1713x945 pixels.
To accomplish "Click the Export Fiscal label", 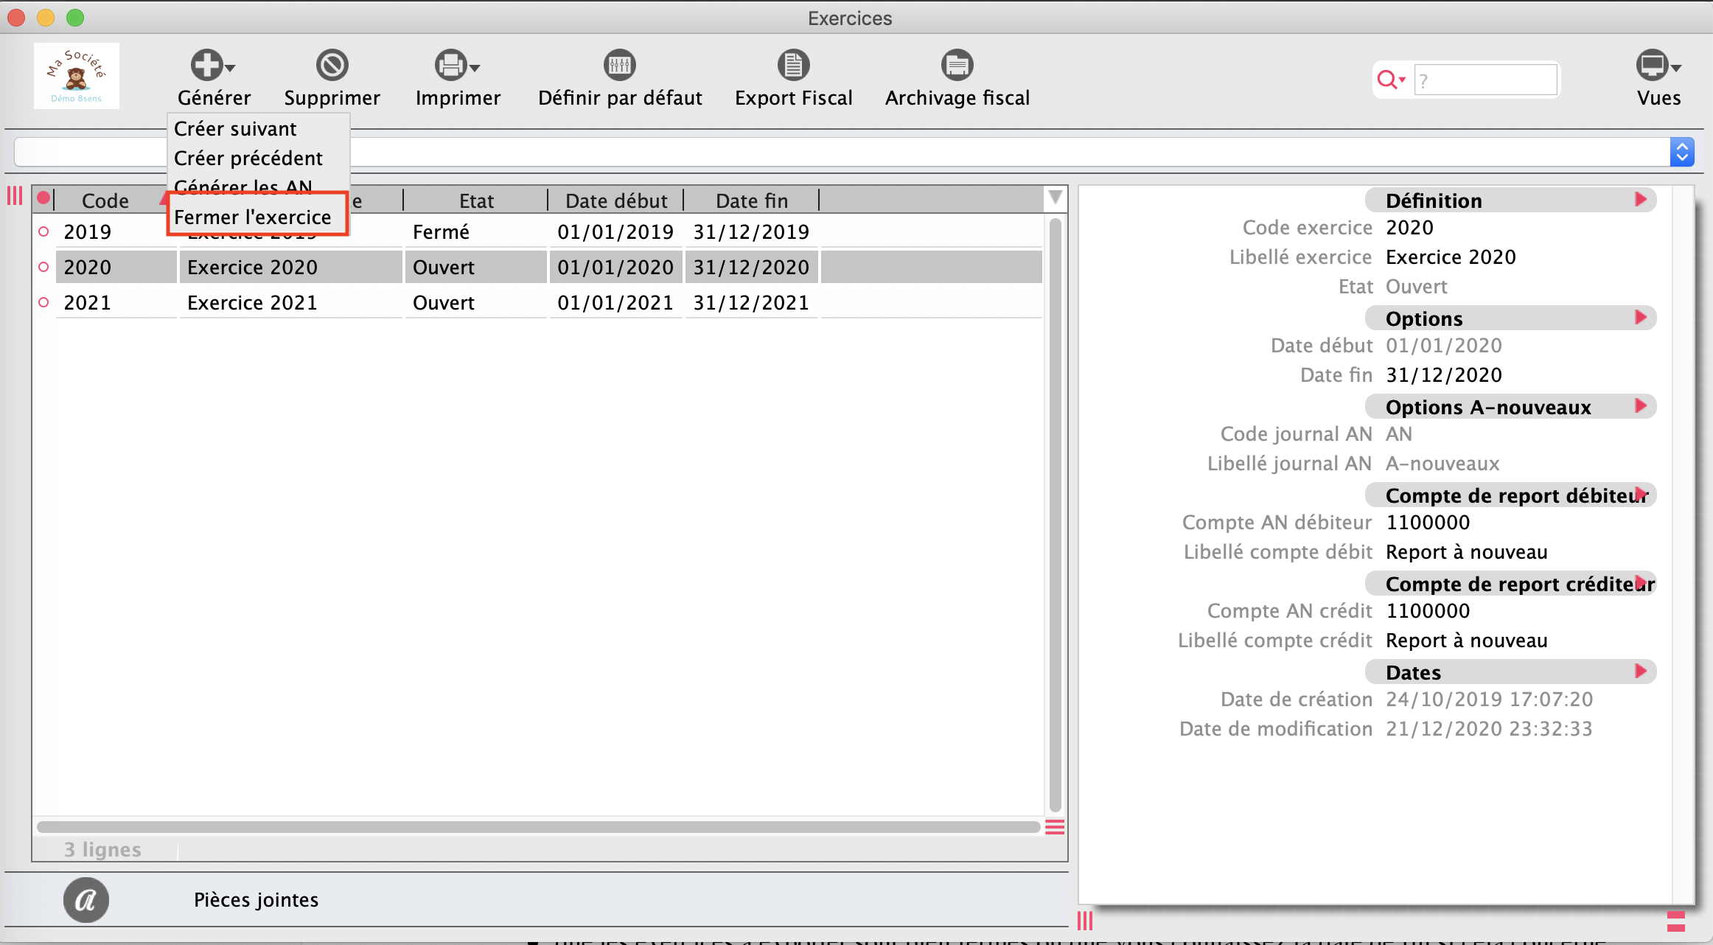I will pyautogui.click(x=793, y=97).
